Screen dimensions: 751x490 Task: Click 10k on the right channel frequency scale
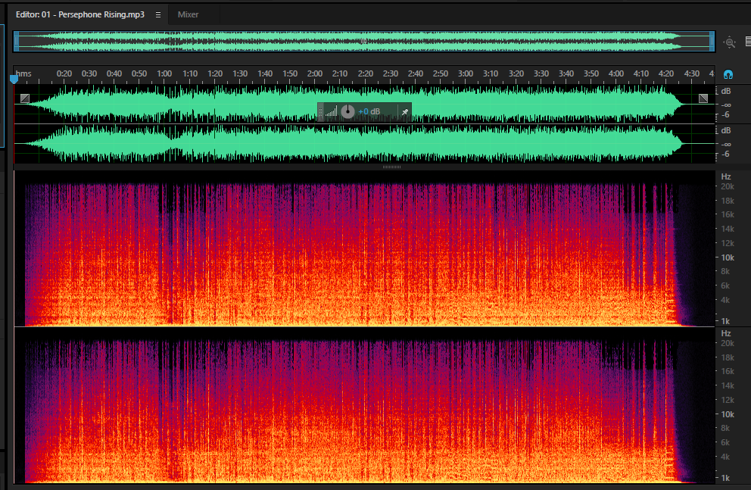(728, 414)
